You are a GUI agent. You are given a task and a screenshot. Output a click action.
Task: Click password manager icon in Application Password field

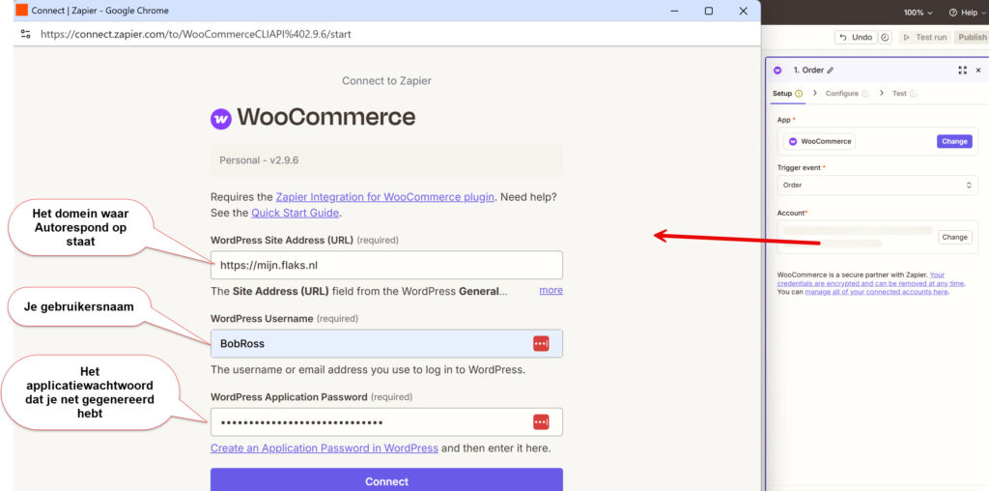tap(541, 422)
